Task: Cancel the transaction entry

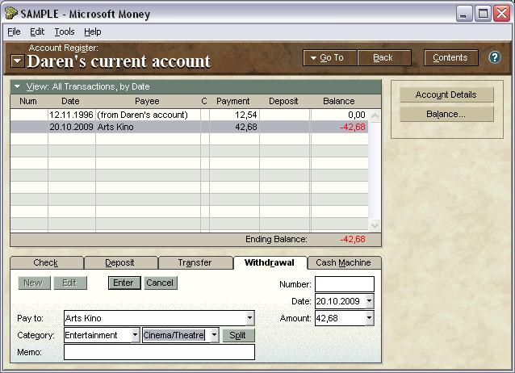Action: (160, 283)
